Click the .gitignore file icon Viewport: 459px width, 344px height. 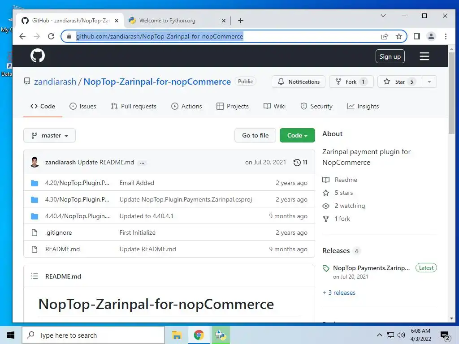pyautogui.click(x=35, y=232)
